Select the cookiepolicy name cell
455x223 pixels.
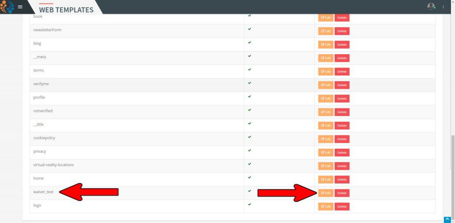pos(137,139)
